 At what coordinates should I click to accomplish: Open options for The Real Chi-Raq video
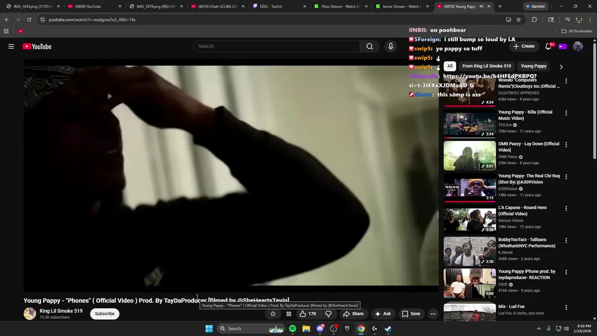click(566, 177)
